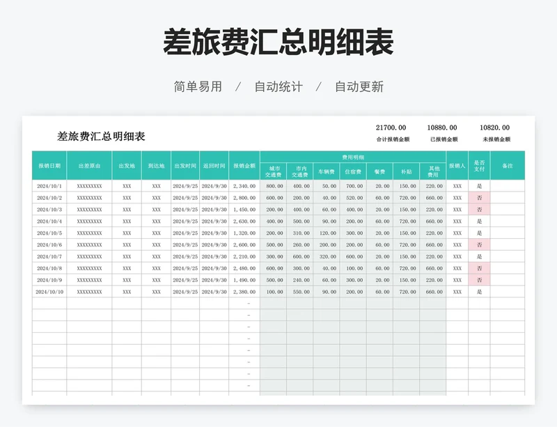The width and height of the screenshot is (557, 427).
Task: Select the 住宿费 sub-header
Action: click(353, 171)
